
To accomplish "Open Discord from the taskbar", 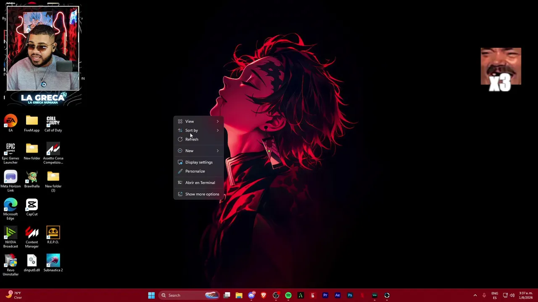I will 251,295.
